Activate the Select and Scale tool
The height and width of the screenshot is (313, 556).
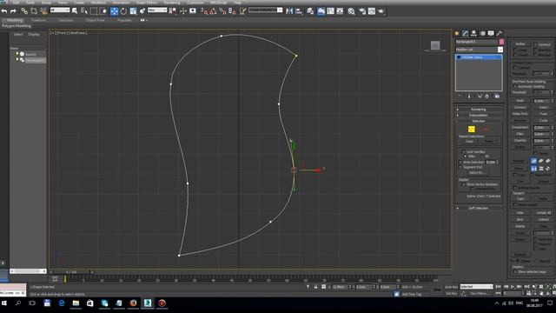(133, 11)
